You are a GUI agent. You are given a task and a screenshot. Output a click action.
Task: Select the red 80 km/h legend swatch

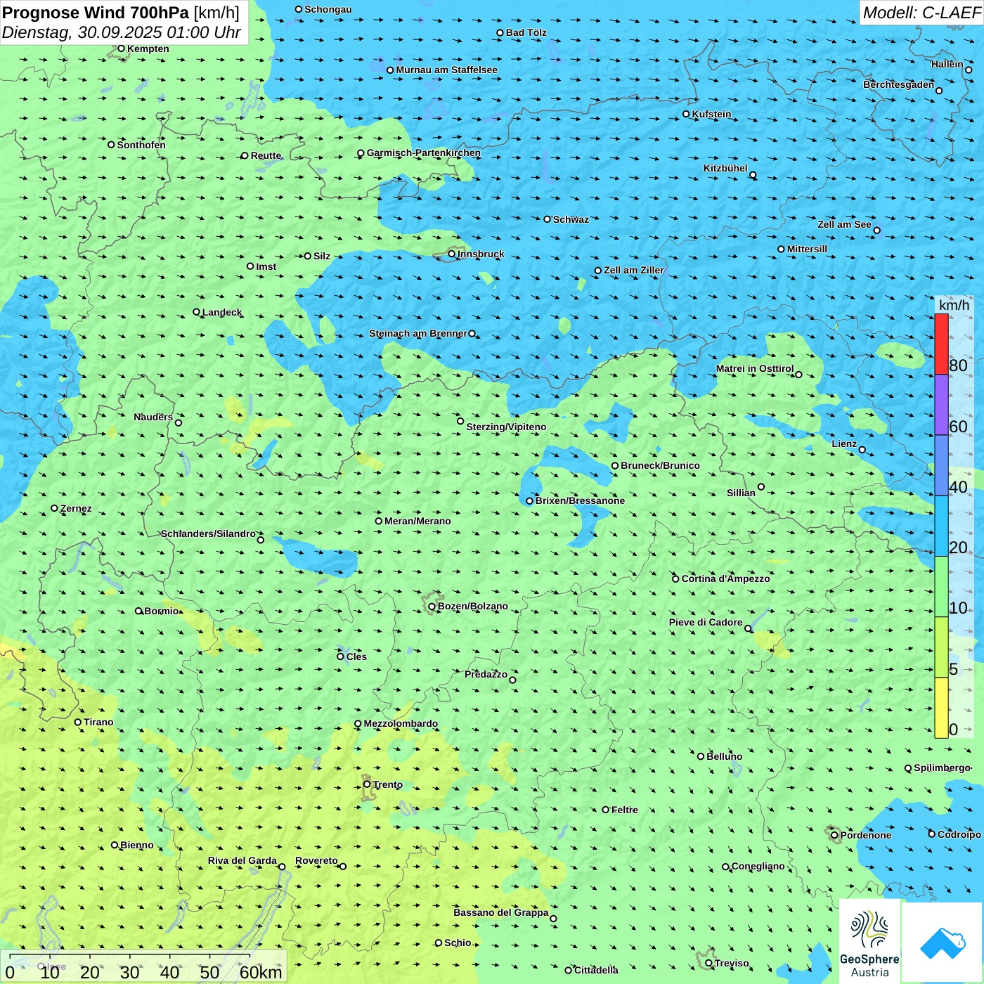941,344
